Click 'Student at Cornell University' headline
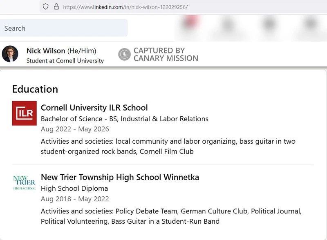Image resolution: width=327 pixels, height=240 pixels. tap(65, 61)
